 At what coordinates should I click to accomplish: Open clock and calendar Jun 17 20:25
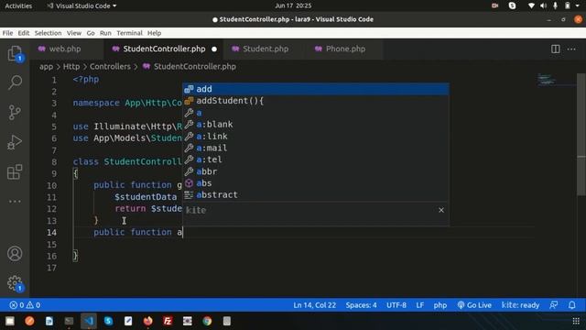[293, 5]
